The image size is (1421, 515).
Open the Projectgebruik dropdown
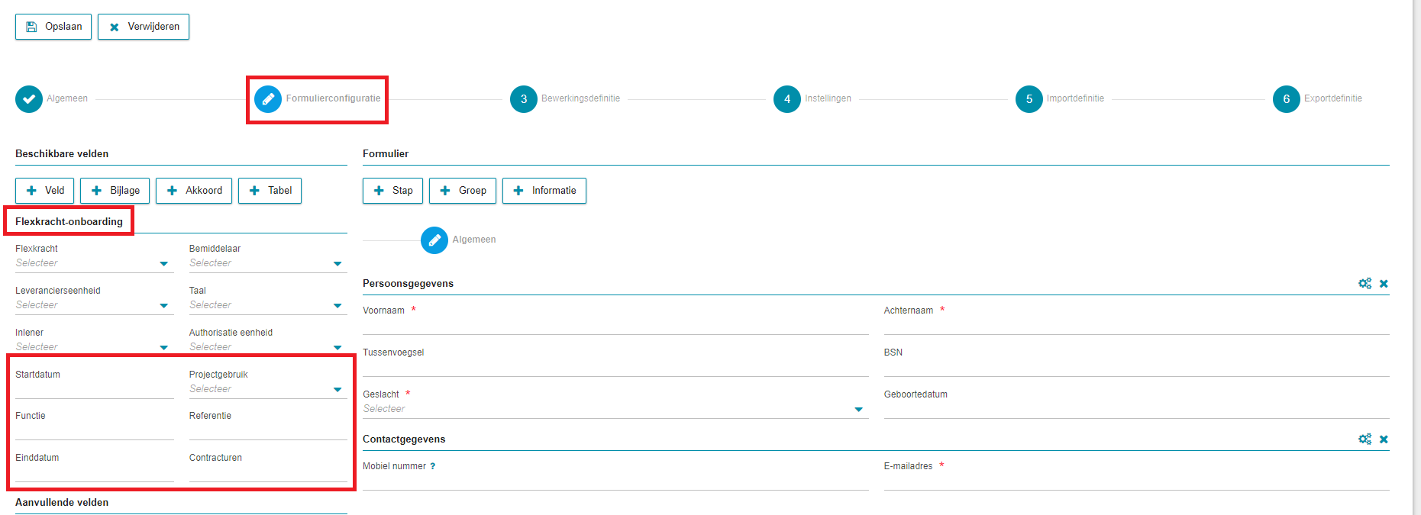pyautogui.click(x=337, y=390)
